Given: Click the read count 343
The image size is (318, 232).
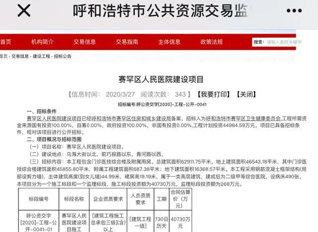Looking at the screenshot, I should point(180,94).
